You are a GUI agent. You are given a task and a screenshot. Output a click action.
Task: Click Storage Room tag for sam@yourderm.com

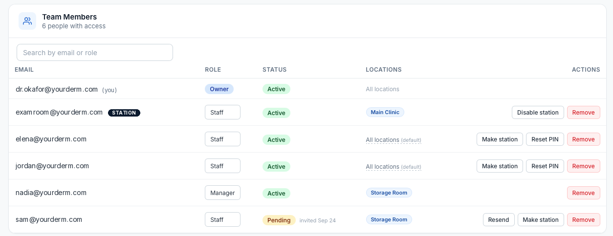(x=389, y=219)
